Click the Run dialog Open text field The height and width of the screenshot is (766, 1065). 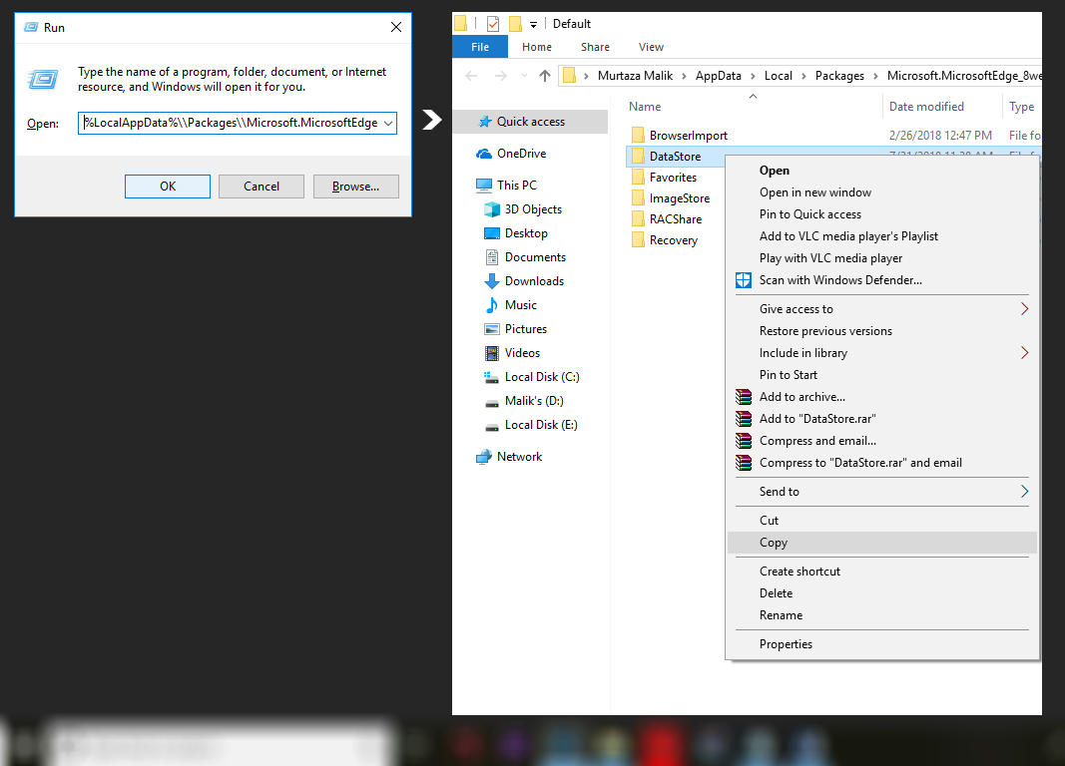[x=237, y=123]
